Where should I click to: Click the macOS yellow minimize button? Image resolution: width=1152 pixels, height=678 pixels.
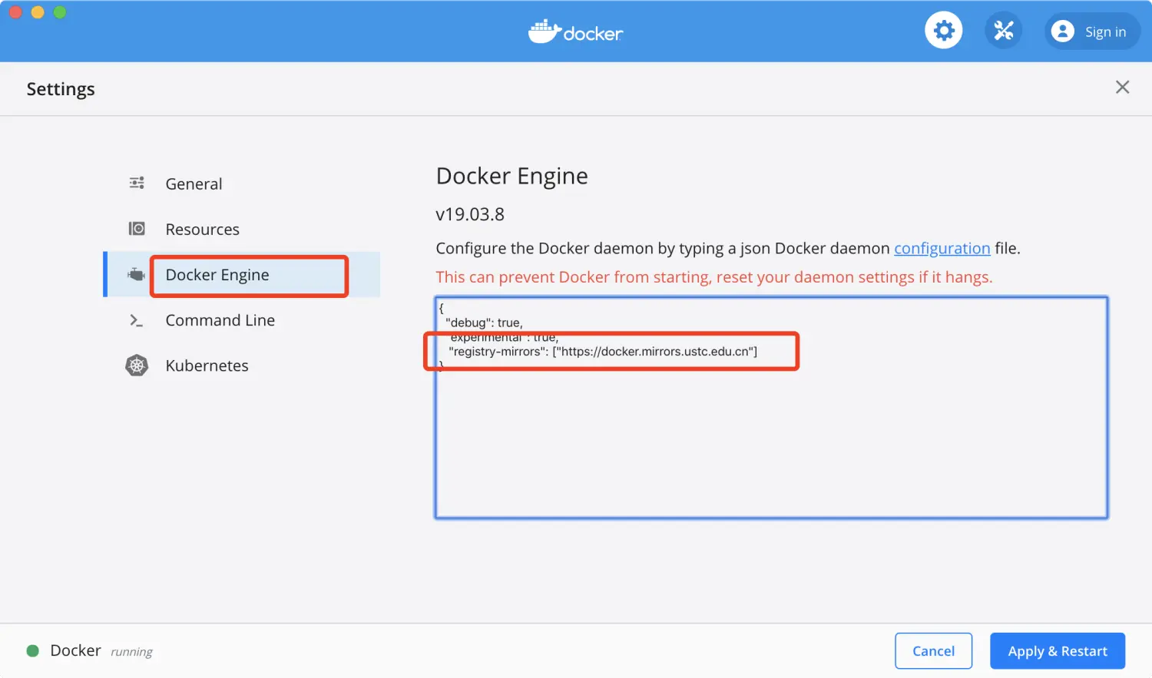pyautogui.click(x=38, y=12)
